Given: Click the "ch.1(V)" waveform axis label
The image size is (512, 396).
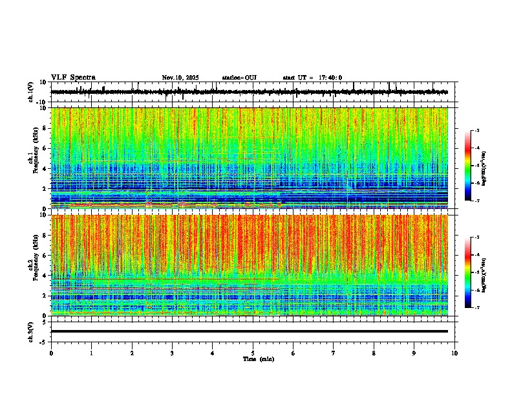Looking at the screenshot, I should pos(31,92).
